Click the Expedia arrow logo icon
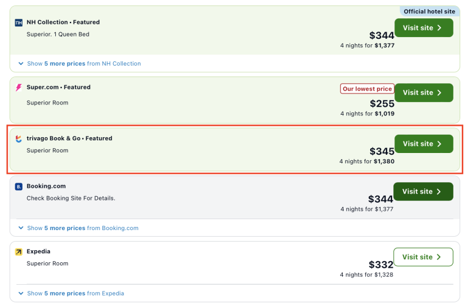The height and width of the screenshot is (306, 468). 18,251
